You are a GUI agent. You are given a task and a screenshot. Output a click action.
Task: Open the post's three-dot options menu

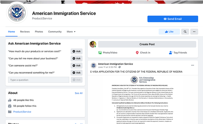click(x=193, y=65)
